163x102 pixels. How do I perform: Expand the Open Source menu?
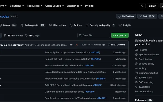click(54, 6)
